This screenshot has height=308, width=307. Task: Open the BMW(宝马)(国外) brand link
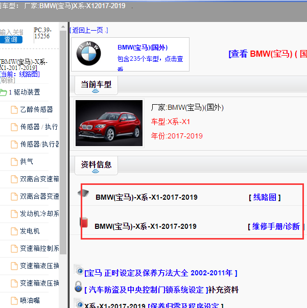[x=143, y=48]
